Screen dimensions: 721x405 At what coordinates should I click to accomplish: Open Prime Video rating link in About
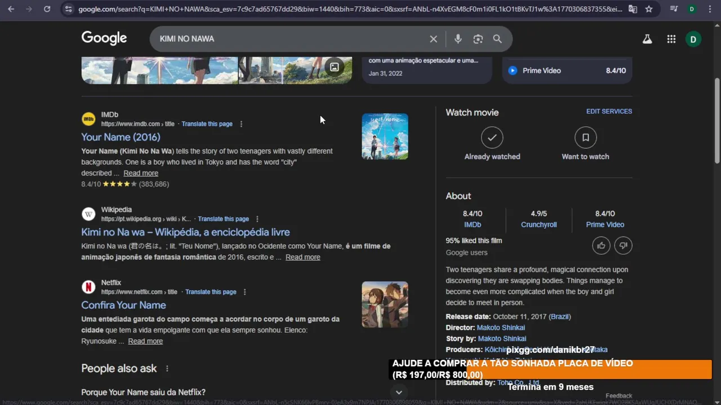tap(605, 224)
